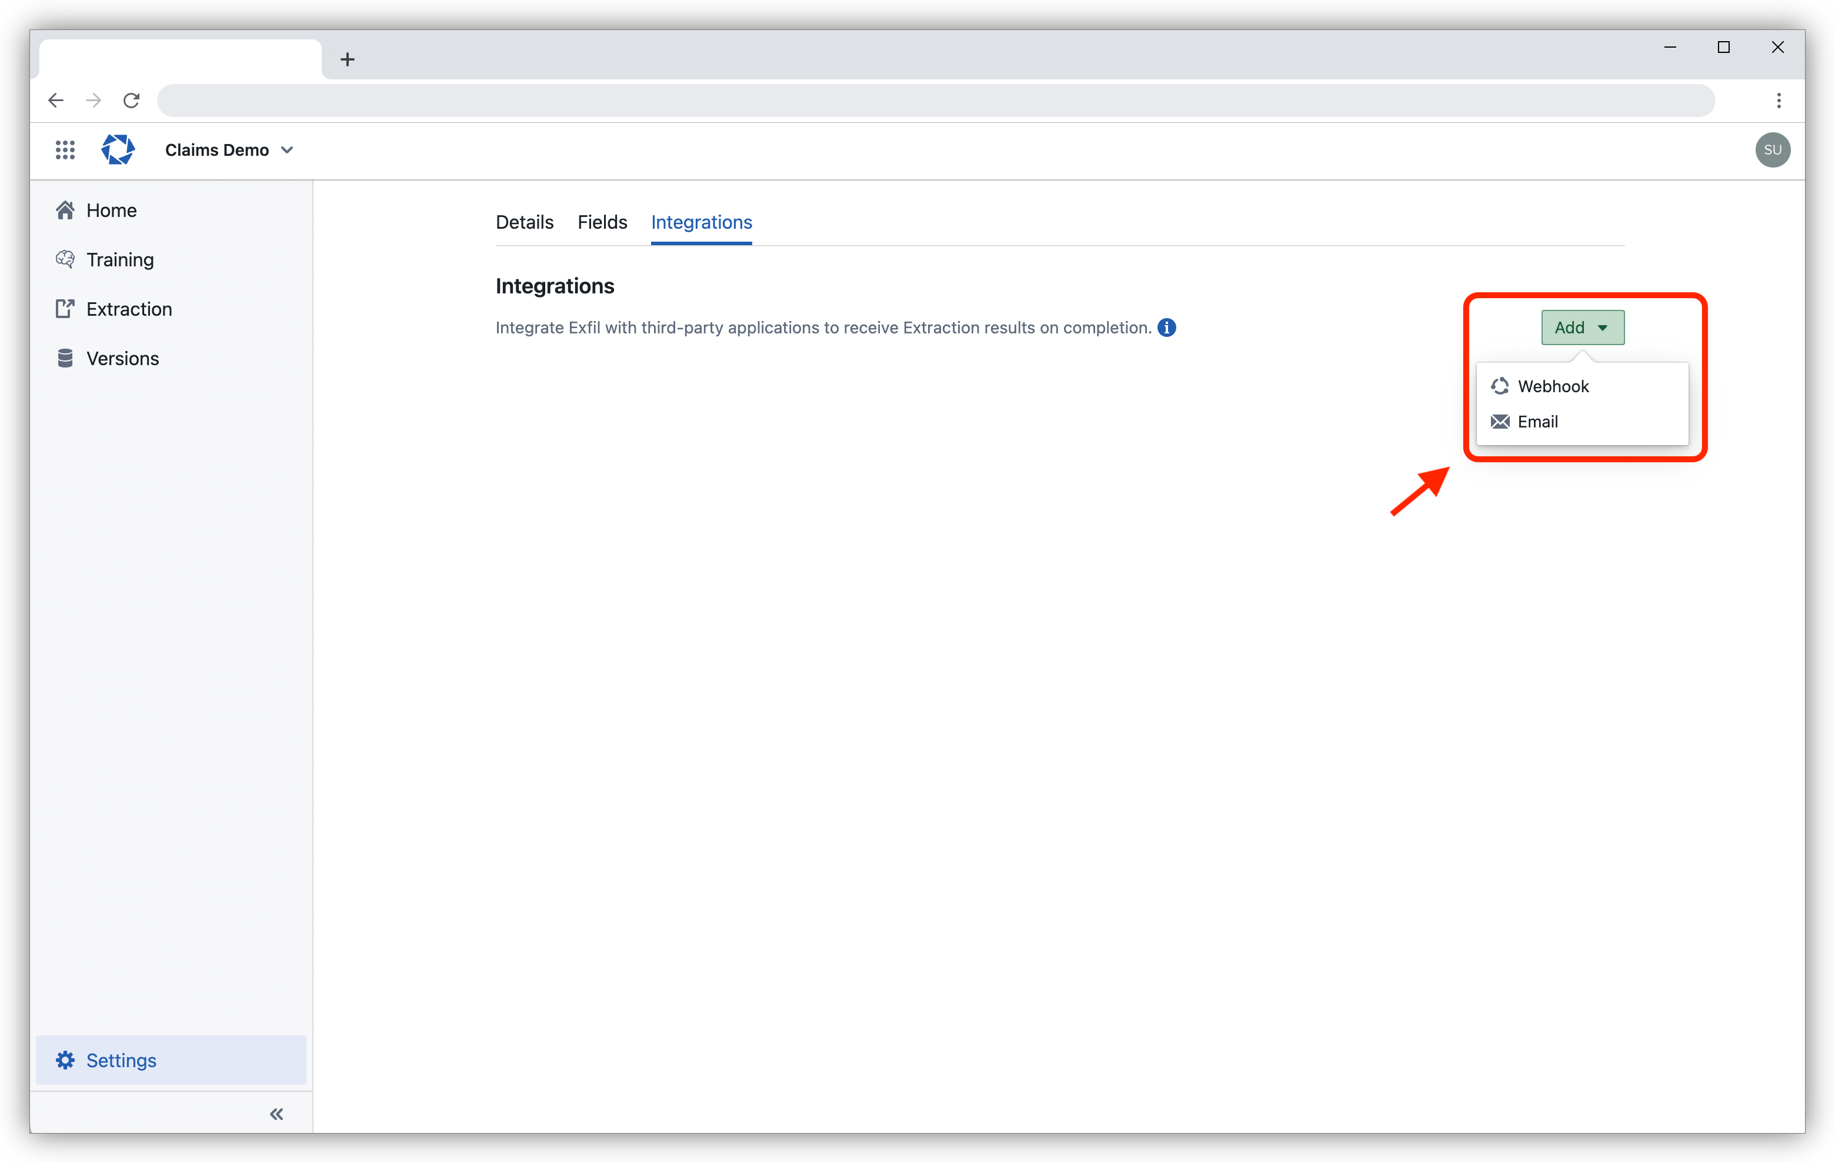Click the Extraction sidebar icon
The image size is (1835, 1163).
(x=67, y=309)
